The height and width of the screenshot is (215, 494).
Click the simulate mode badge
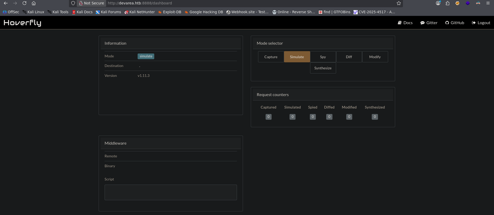point(146,56)
